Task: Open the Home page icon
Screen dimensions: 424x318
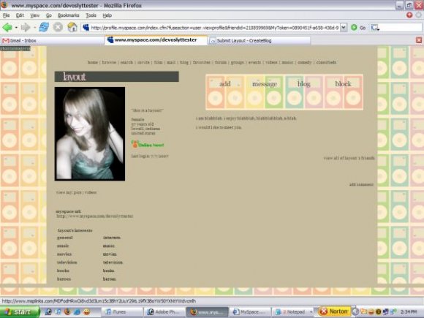Action: point(72,27)
